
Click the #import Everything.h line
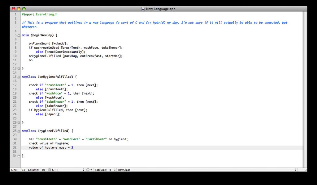click(39, 14)
